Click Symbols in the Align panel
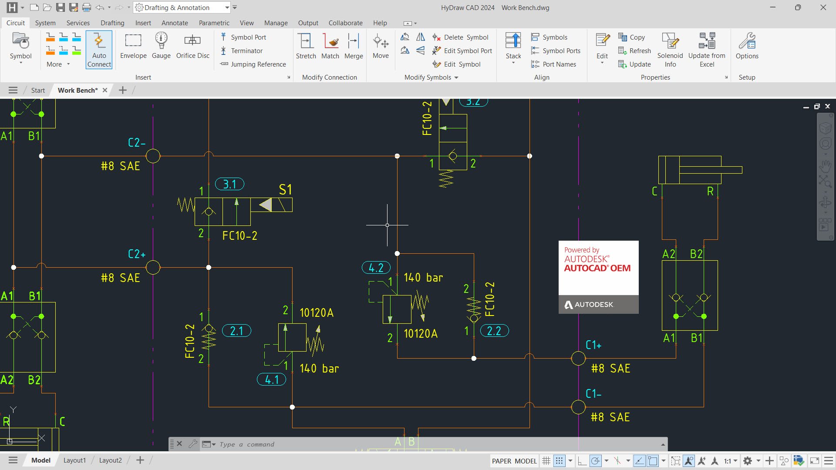 (549, 37)
